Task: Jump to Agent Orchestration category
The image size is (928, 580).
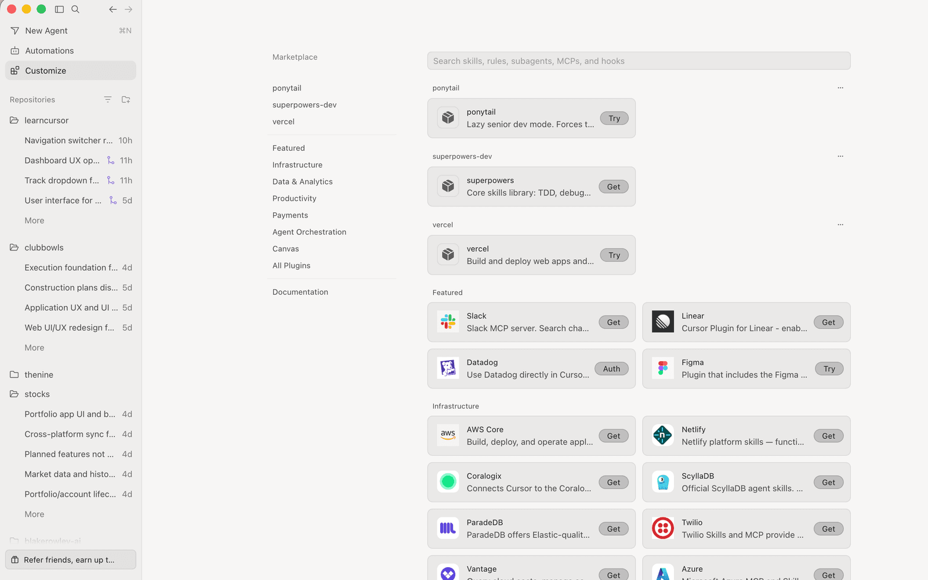Action: pyautogui.click(x=310, y=233)
